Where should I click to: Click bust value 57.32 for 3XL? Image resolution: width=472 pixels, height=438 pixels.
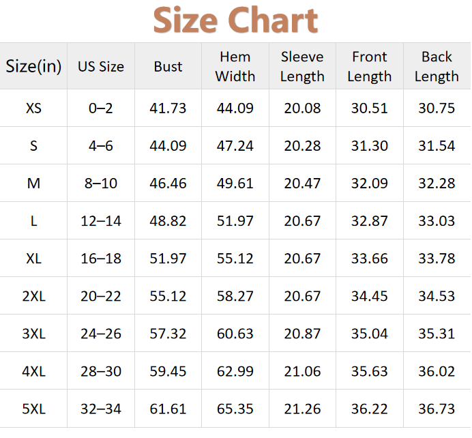(x=168, y=334)
